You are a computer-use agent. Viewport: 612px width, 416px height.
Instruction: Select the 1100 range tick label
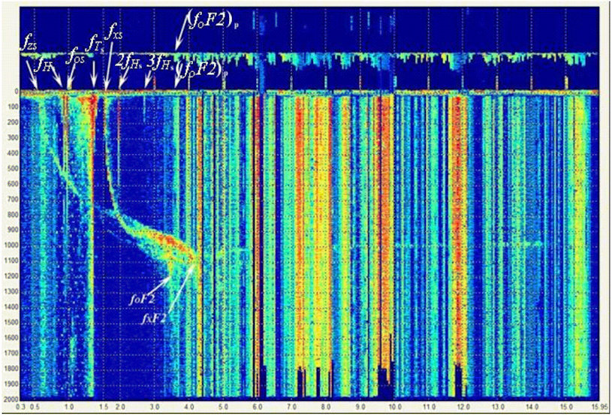[x=11, y=261]
